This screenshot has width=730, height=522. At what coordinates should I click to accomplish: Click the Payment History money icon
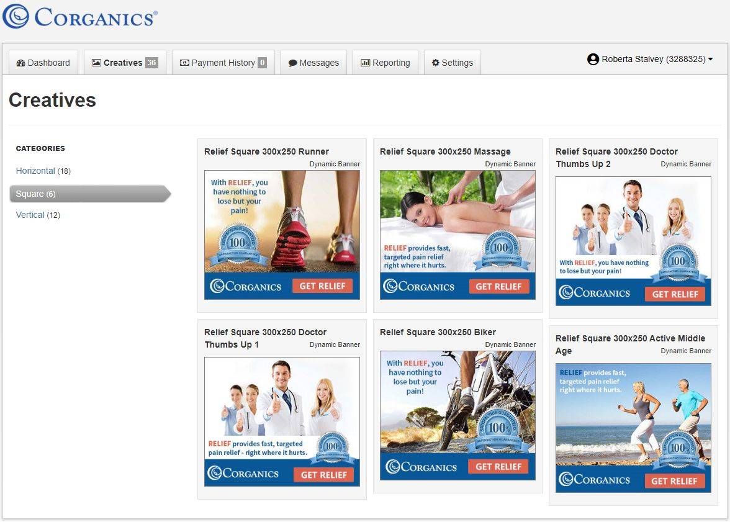[x=184, y=63]
